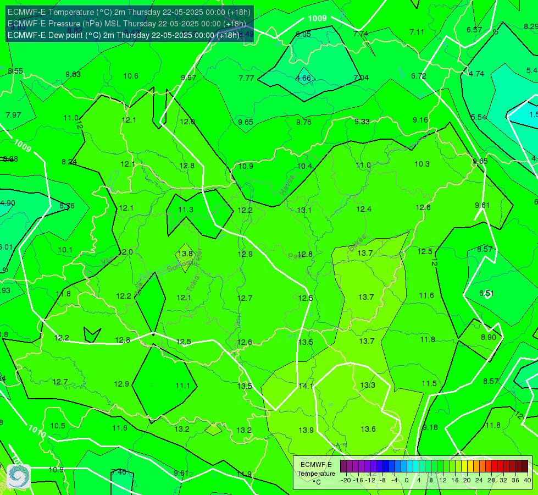This screenshot has width=538, height=495.
Task: Click the 6.51 temperature value
Action: point(486,293)
